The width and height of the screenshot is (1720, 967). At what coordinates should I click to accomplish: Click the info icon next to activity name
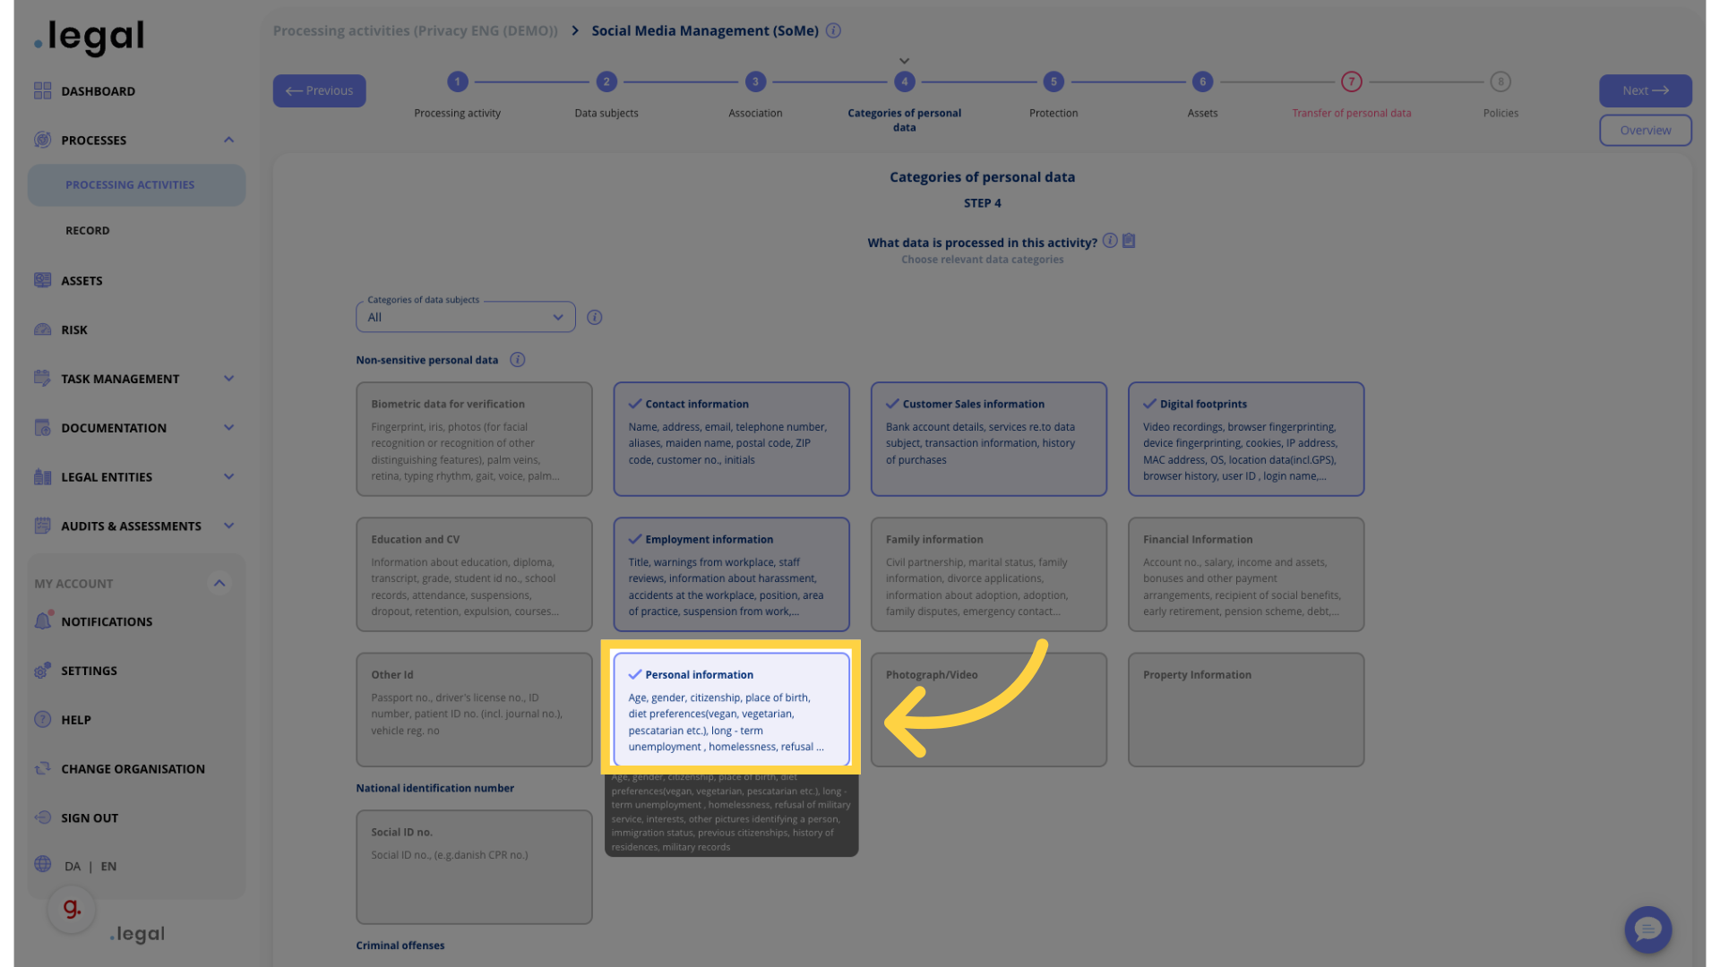834,30
